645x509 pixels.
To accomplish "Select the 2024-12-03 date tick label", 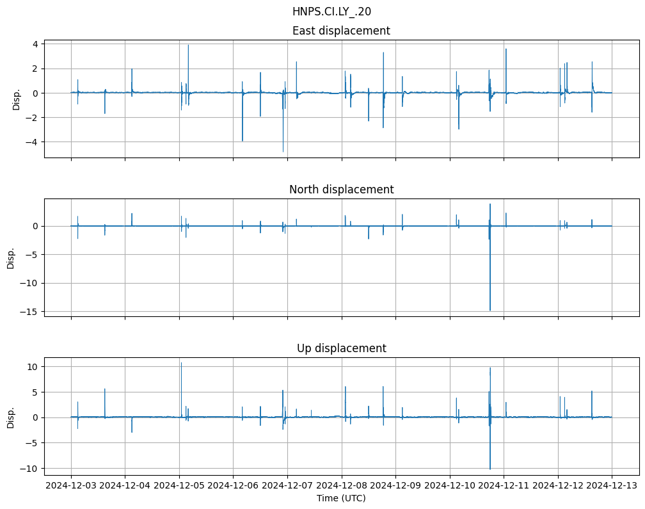I will 71,485.
